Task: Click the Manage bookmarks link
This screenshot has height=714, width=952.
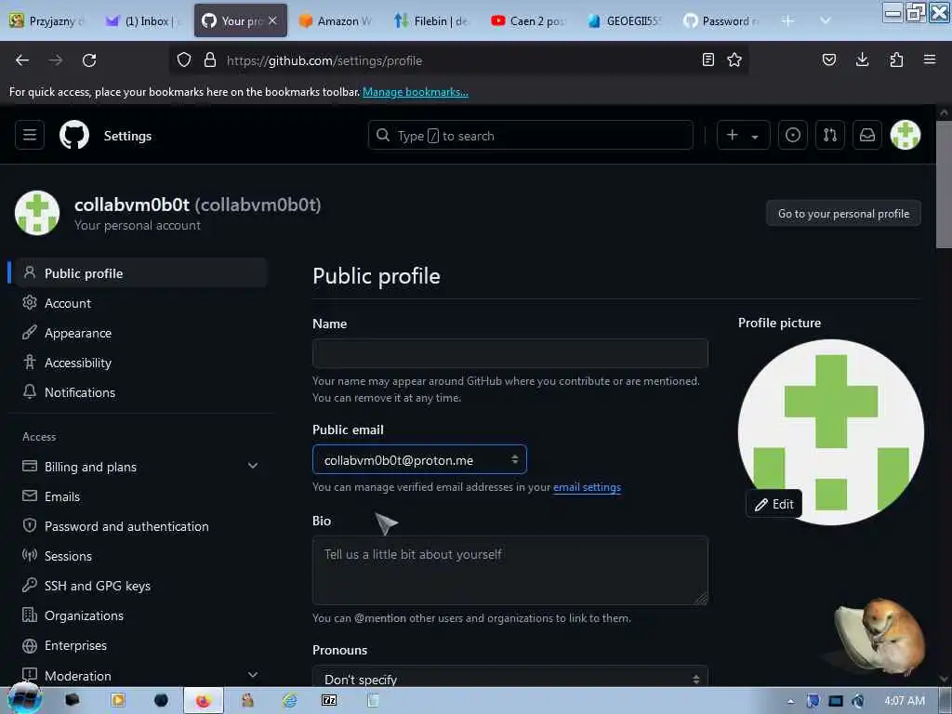Action: coord(416,92)
